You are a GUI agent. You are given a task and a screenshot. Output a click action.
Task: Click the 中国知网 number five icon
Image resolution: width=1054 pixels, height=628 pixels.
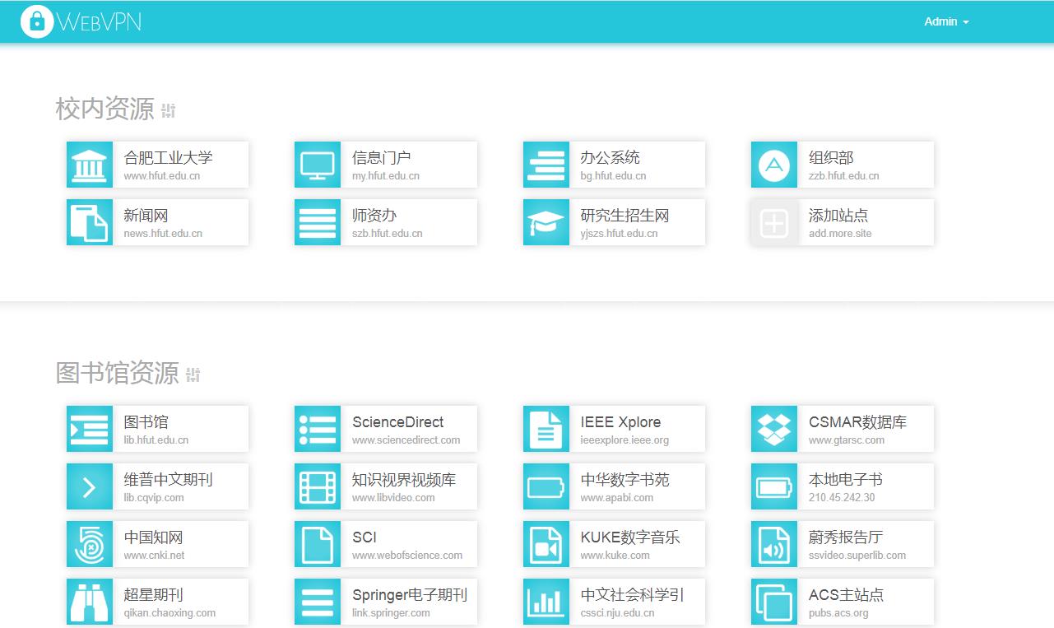[x=90, y=544]
